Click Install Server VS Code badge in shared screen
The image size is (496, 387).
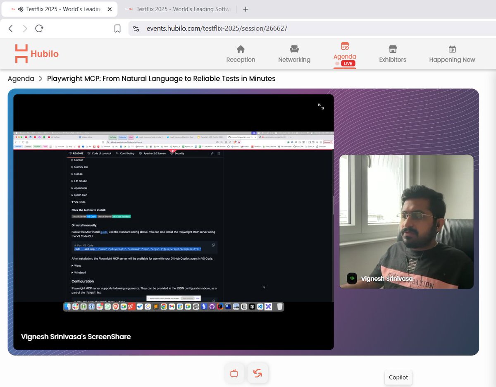coord(84,216)
